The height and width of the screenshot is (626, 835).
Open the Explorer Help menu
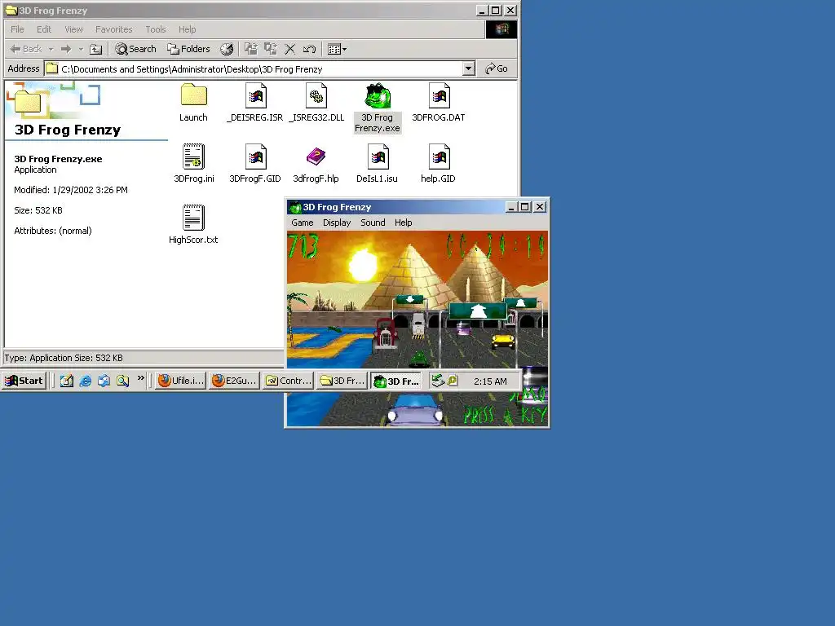click(187, 29)
